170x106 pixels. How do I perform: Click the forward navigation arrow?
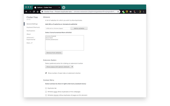(30, 12)
